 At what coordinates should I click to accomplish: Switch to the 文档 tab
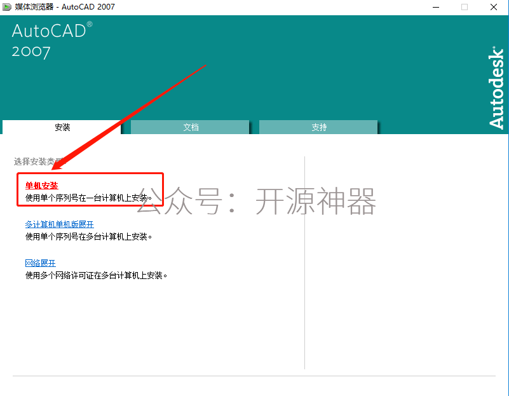pos(190,127)
